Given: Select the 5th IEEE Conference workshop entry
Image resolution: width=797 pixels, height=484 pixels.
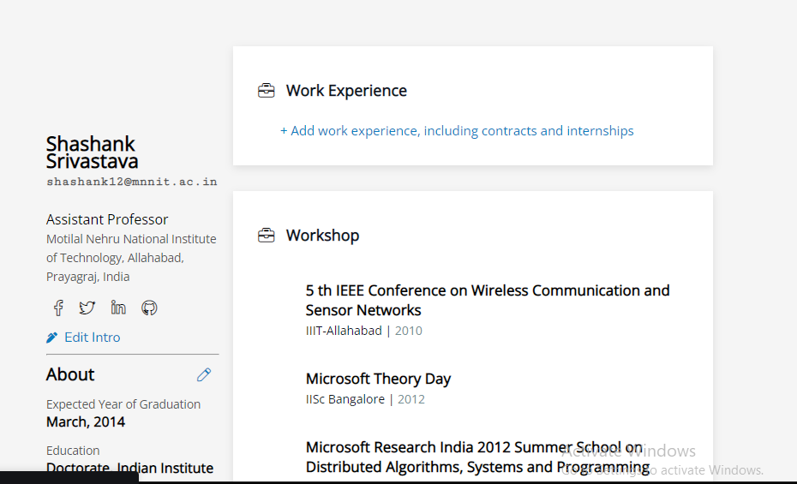Looking at the screenshot, I should click(487, 300).
